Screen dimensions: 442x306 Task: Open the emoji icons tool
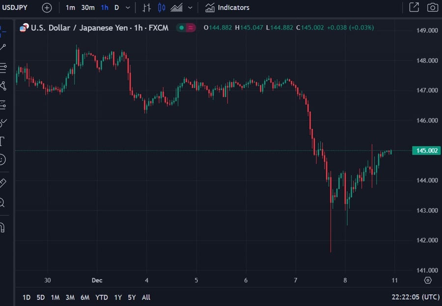tap(2, 159)
